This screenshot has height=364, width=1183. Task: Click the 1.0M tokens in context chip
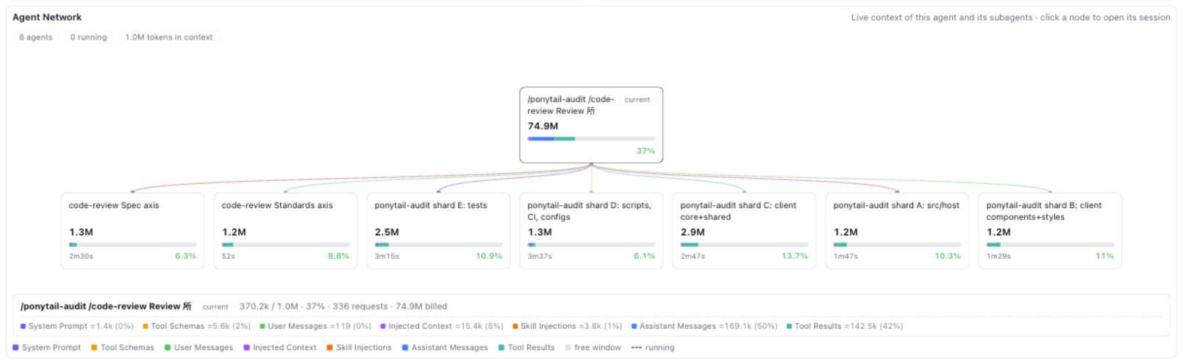[x=168, y=37]
